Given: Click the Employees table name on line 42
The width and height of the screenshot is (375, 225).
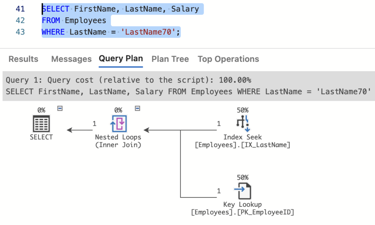Looking at the screenshot, I should [x=85, y=21].
